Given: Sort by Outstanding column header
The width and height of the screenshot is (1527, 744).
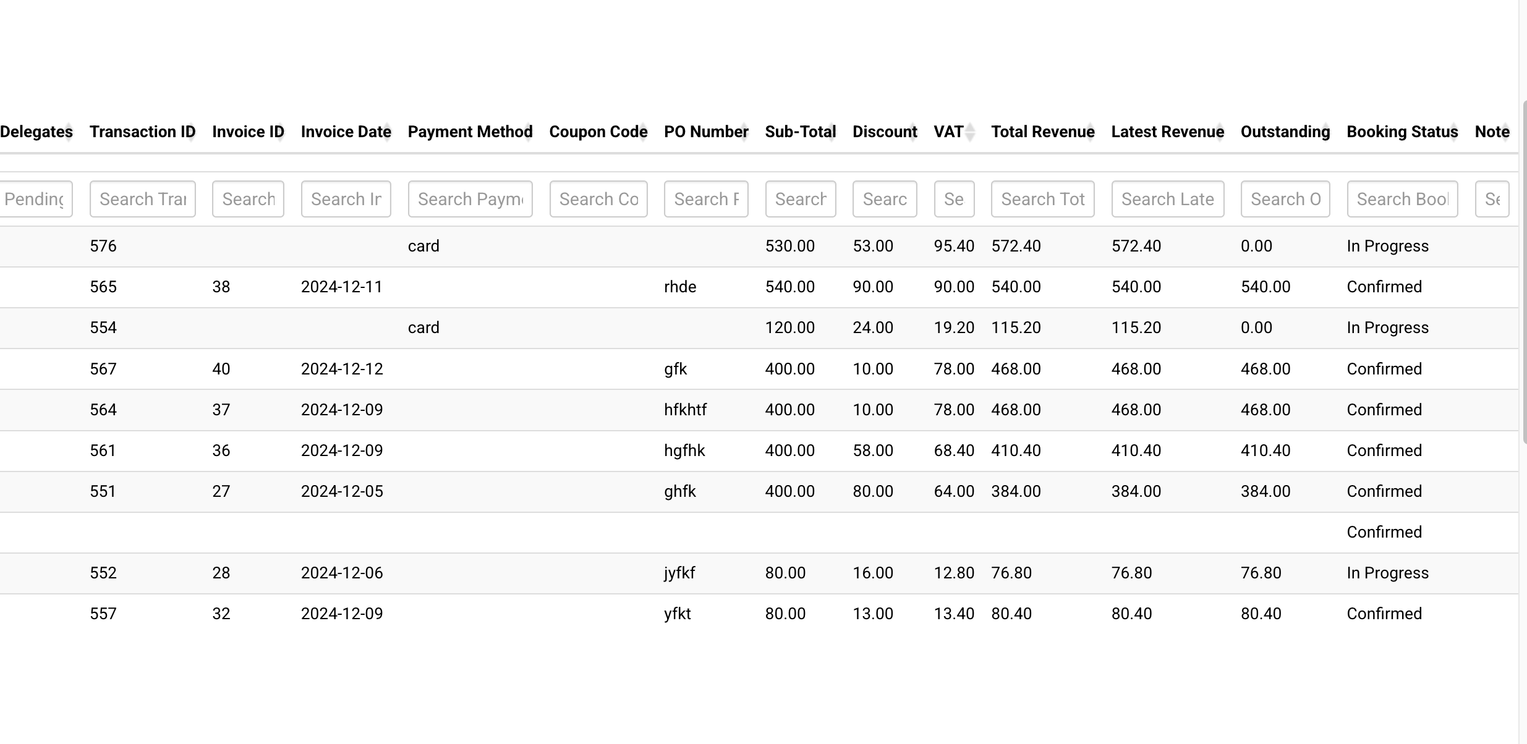Looking at the screenshot, I should pyautogui.click(x=1285, y=132).
